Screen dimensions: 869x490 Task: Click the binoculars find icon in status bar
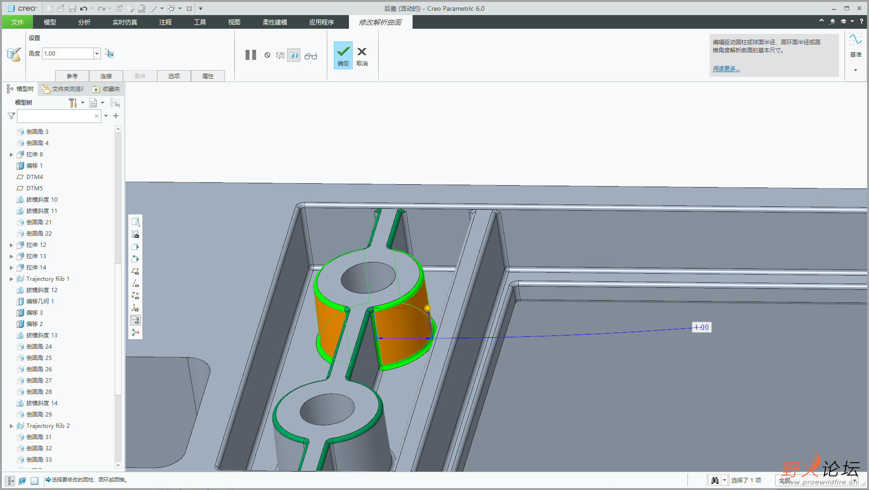point(715,480)
